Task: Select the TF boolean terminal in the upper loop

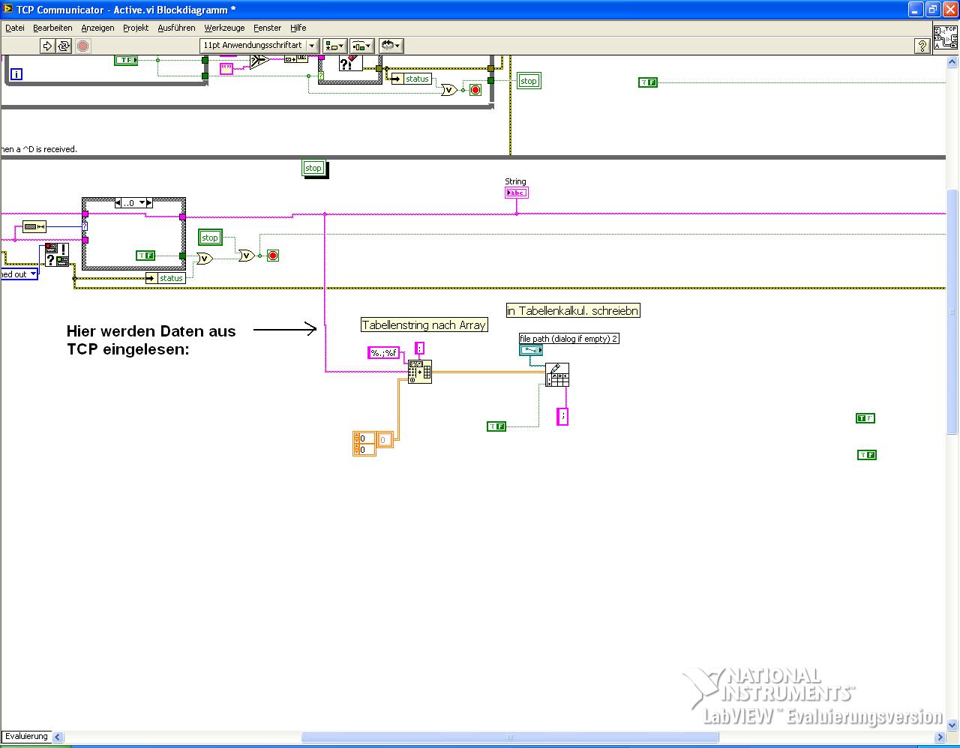Action: pos(126,60)
